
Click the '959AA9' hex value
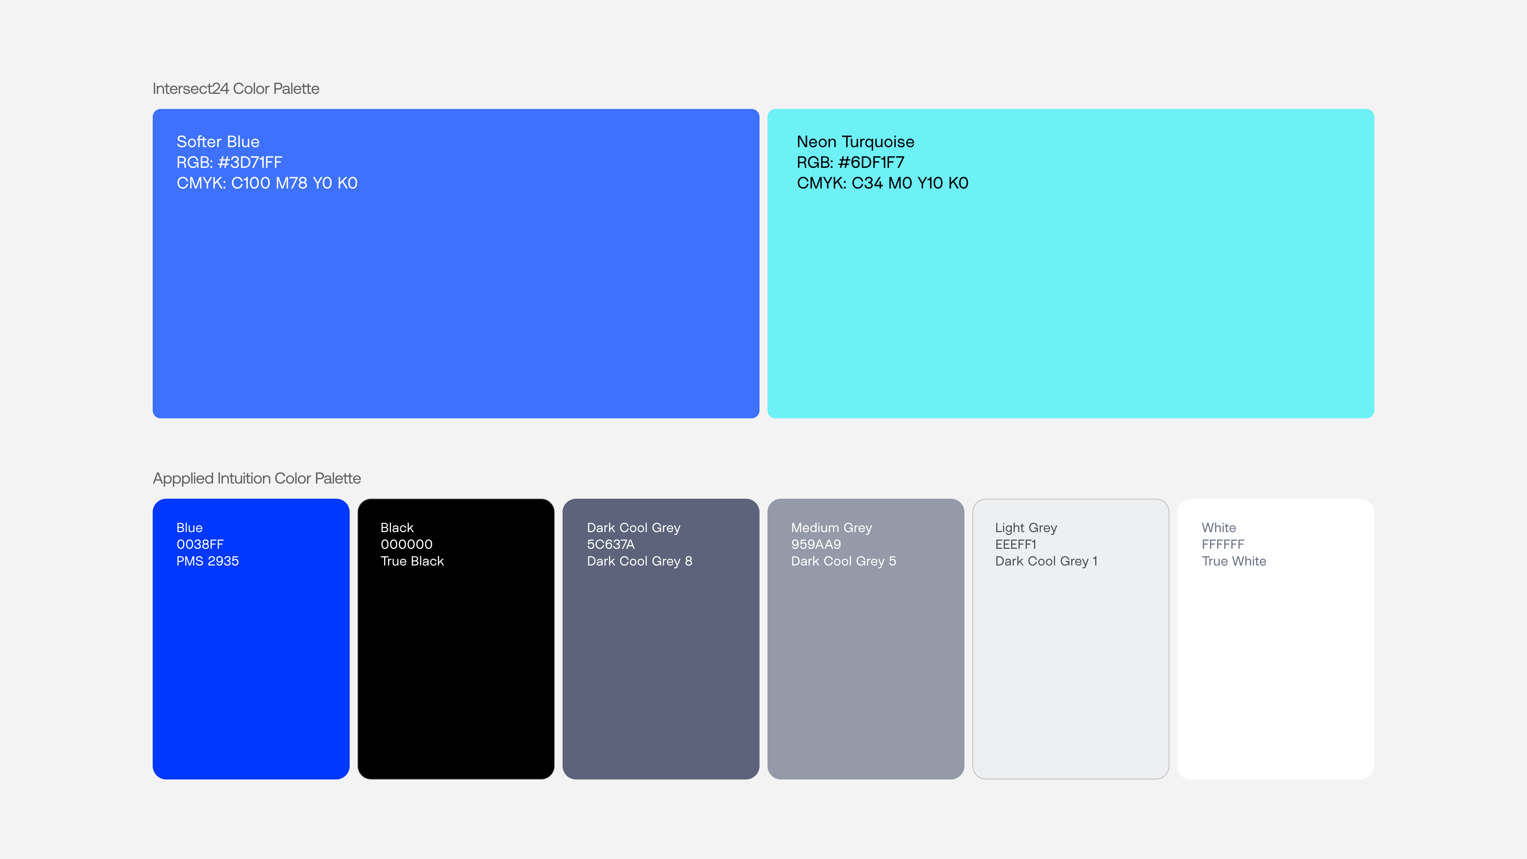816,544
